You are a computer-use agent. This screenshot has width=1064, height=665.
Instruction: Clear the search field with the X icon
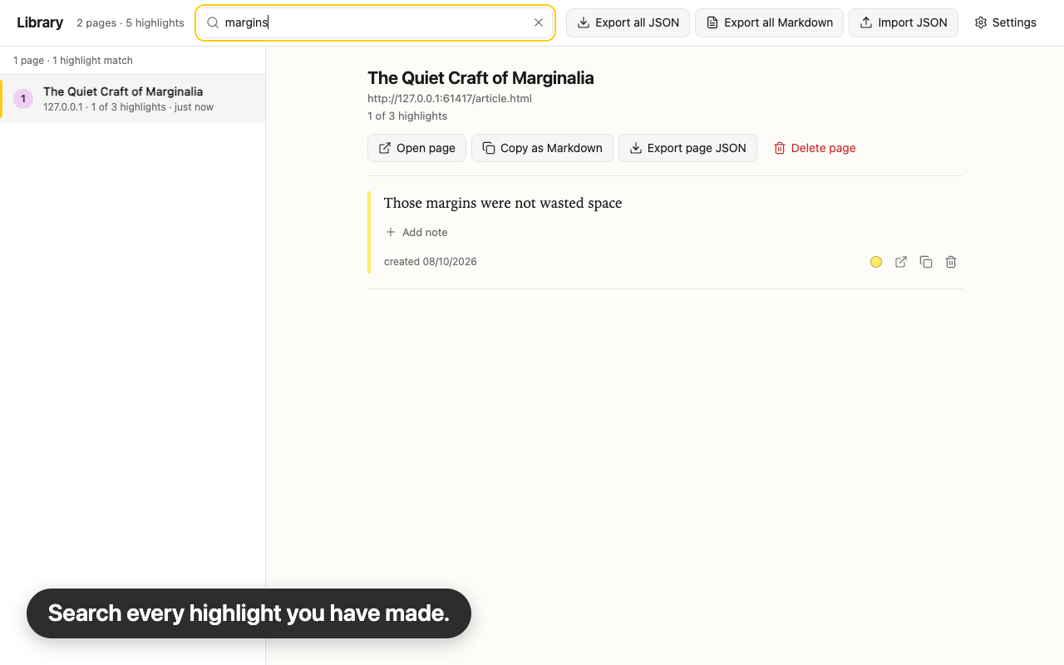pos(539,22)
